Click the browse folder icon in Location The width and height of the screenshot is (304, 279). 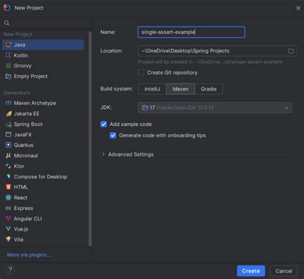coord(291,51)
